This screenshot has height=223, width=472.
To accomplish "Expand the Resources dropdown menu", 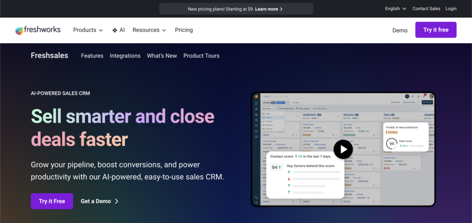I will (x=149, y=30).
